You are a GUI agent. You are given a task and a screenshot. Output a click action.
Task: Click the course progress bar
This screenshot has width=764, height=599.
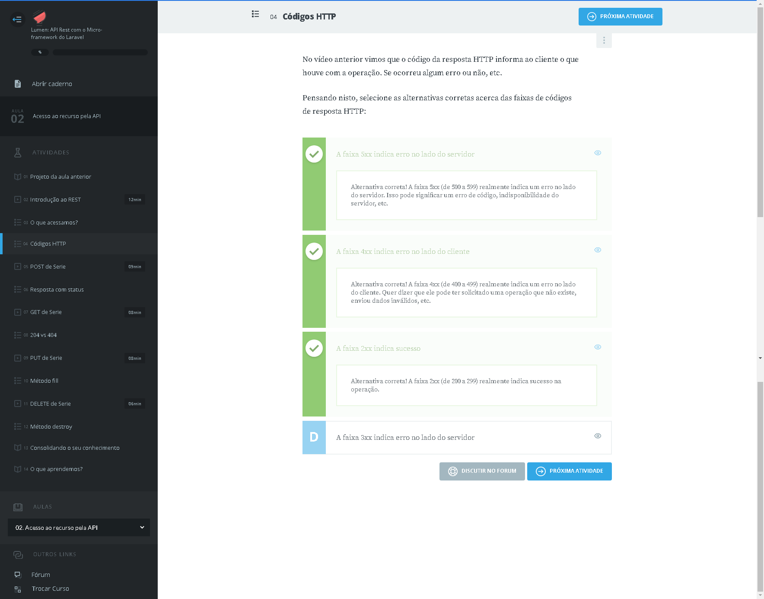tap(100, 52)
